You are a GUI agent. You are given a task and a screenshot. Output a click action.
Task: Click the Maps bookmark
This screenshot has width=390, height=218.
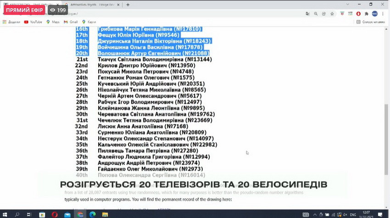point(53,22)
